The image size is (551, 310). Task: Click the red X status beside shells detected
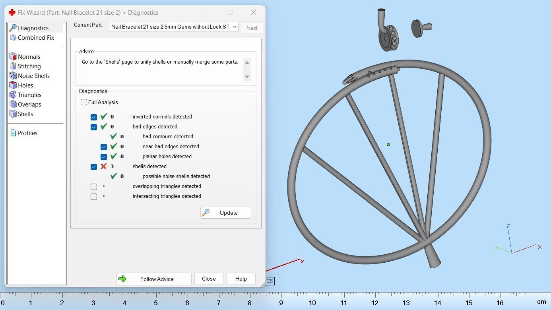click(104, 166)
